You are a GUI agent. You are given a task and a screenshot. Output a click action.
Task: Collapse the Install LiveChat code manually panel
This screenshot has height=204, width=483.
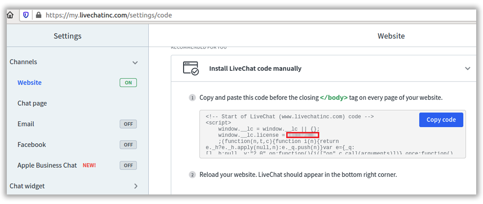coord(468,68)
